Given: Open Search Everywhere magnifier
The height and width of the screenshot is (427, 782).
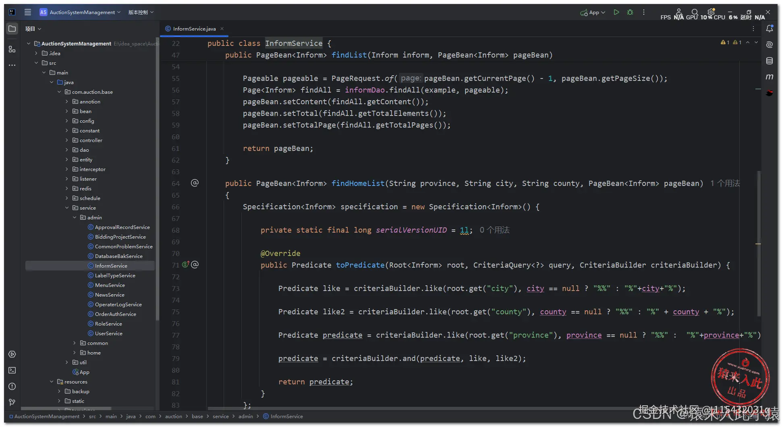Looking at the screenshot, I should coord(695,12).
